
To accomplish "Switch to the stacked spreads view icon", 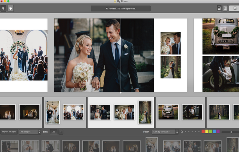I will click(x=219, y=8).
